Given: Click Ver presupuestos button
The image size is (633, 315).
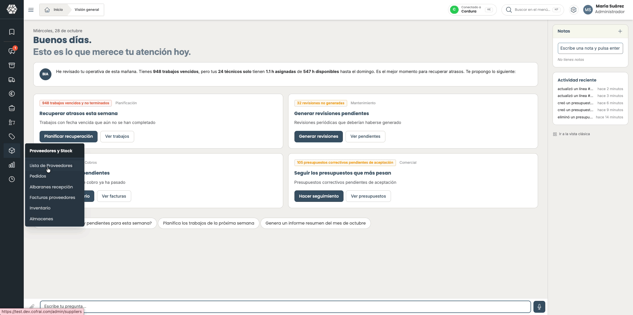Looking at the screenshot, I should [368, 196].
